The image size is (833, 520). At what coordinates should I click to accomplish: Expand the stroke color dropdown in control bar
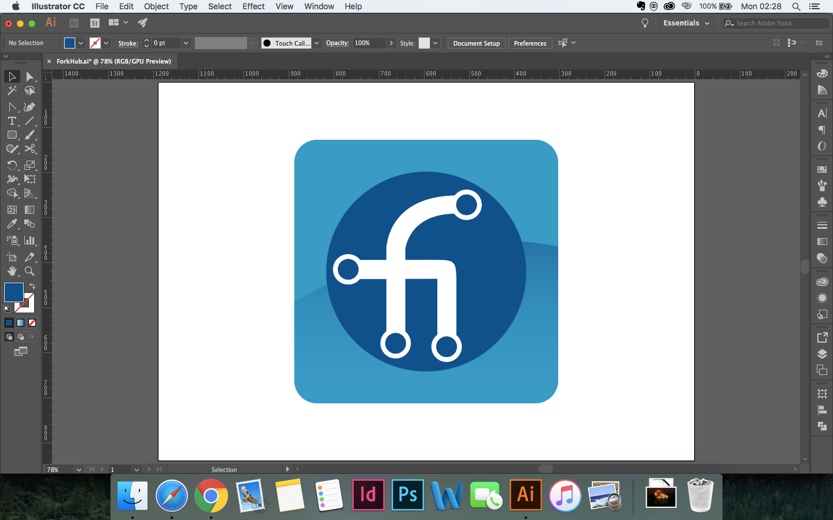106,43
